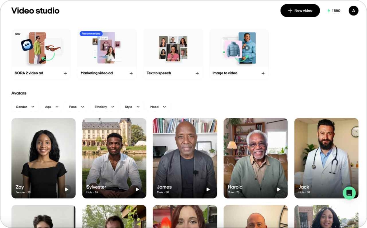Click the green credits lightning icon
This screenshot has width=367, height=228.
(329, 11)
